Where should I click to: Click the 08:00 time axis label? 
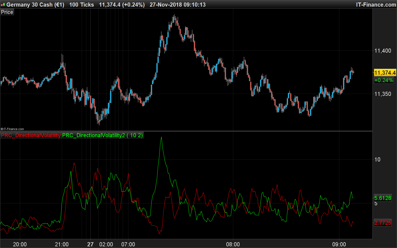(x=233, y=244)
